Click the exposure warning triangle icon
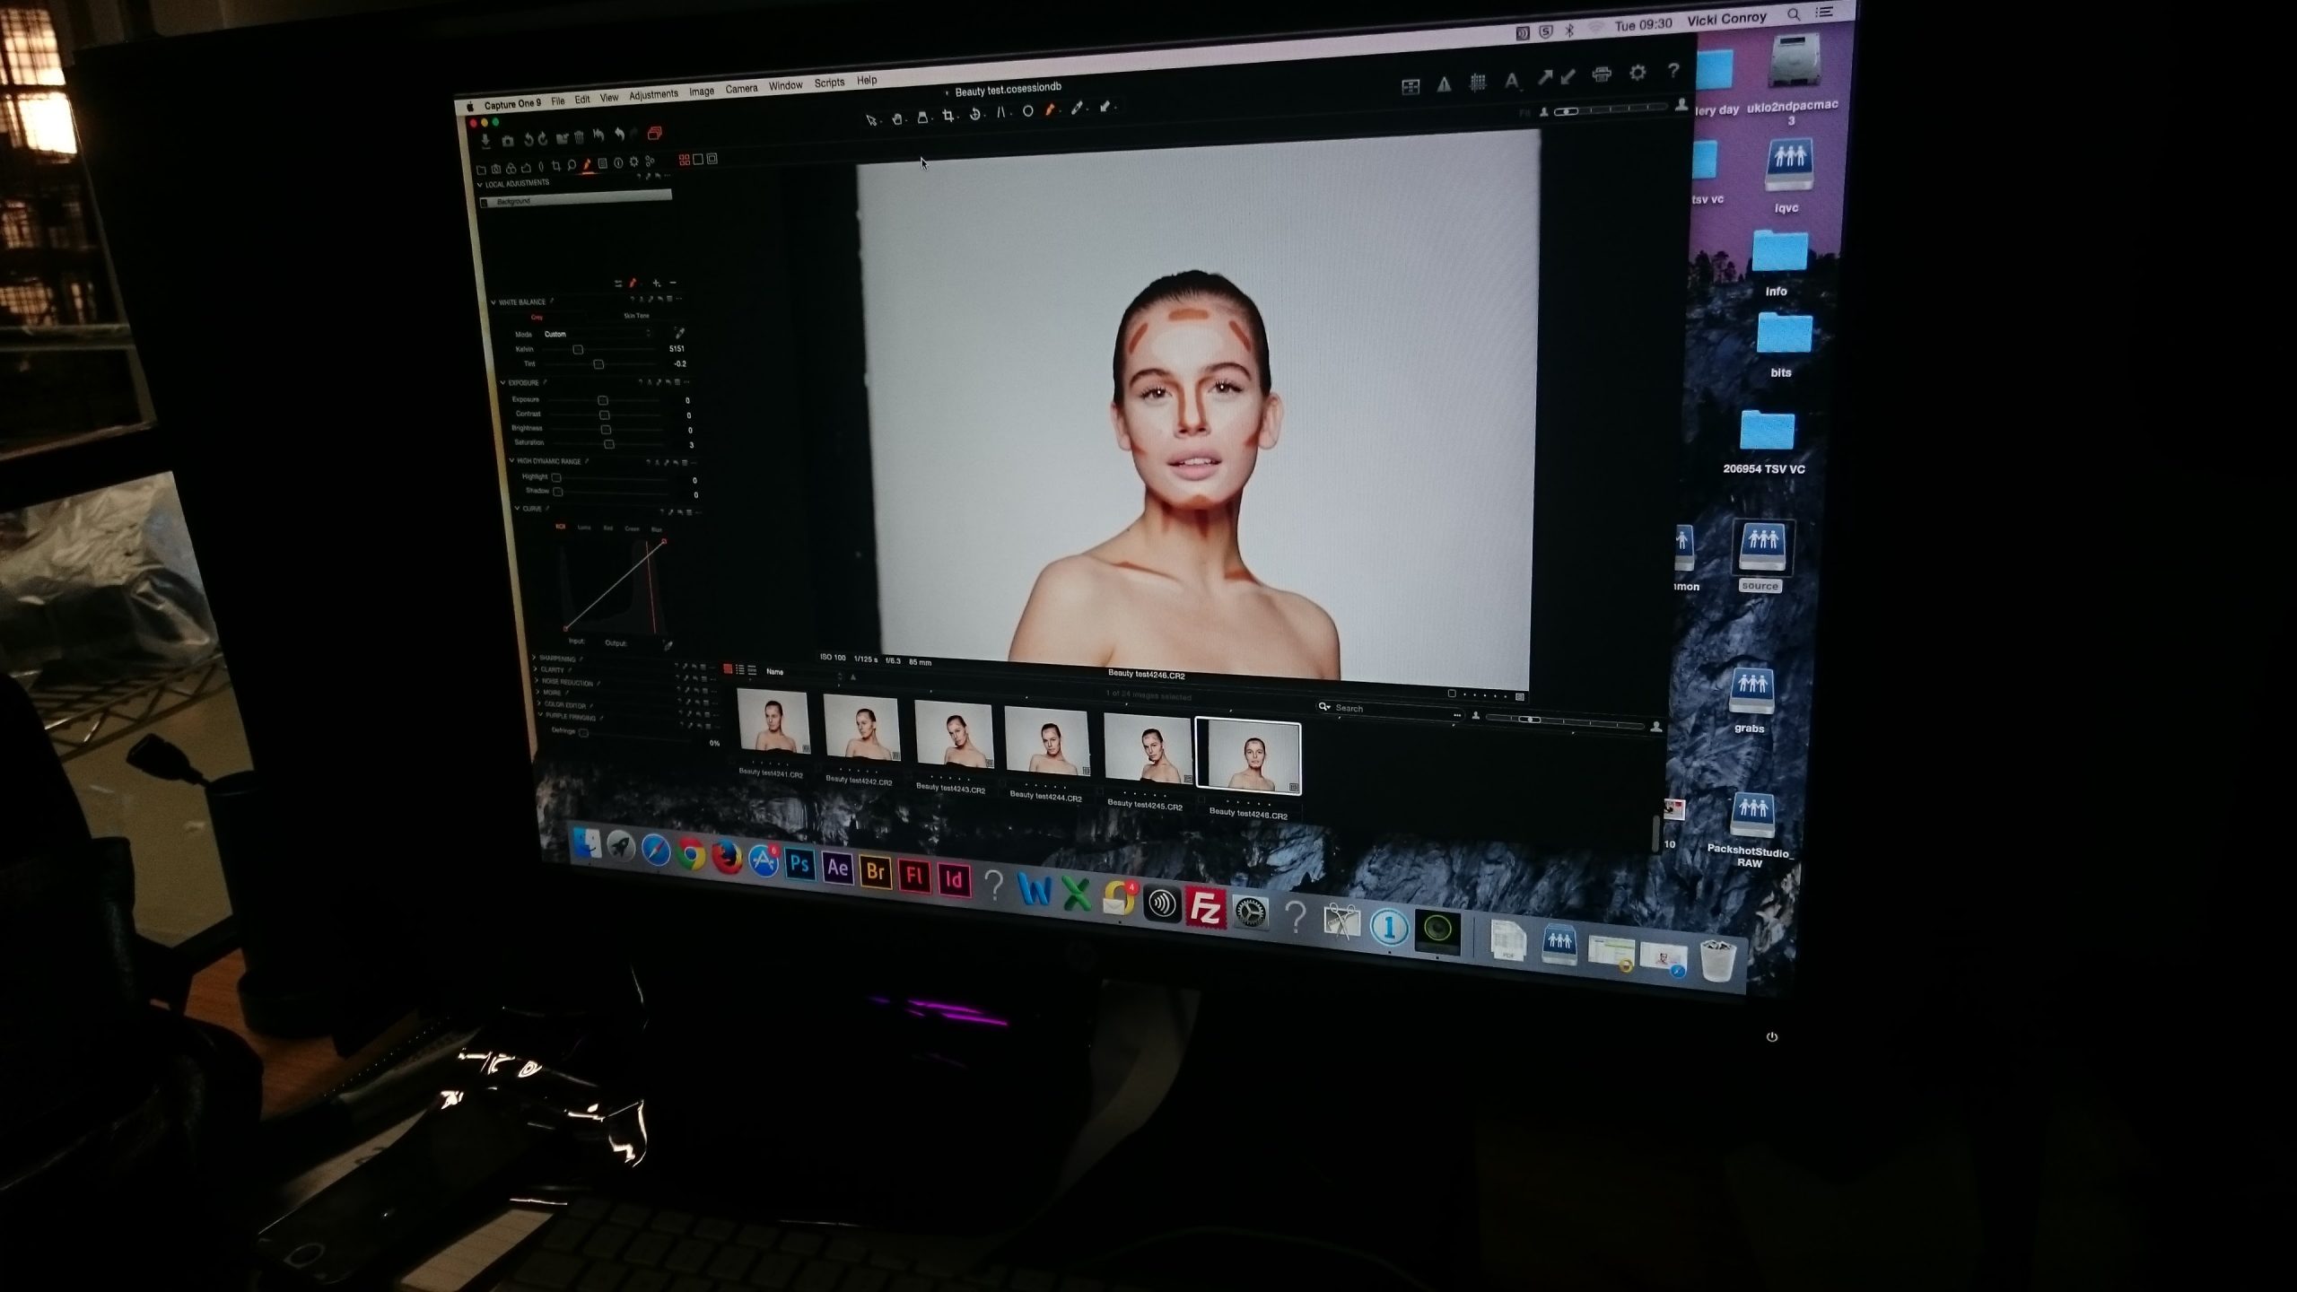The width and height of the screenshot is (2297, 1292). tap(1444, 84)
